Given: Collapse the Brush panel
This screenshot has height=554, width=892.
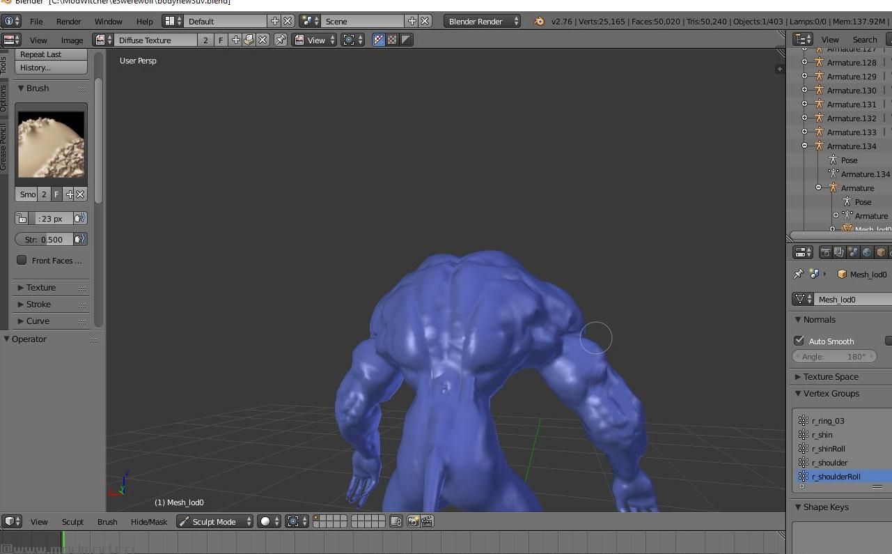Looking at the screenshot, I should pyautogui.click(x=38, y=89).
